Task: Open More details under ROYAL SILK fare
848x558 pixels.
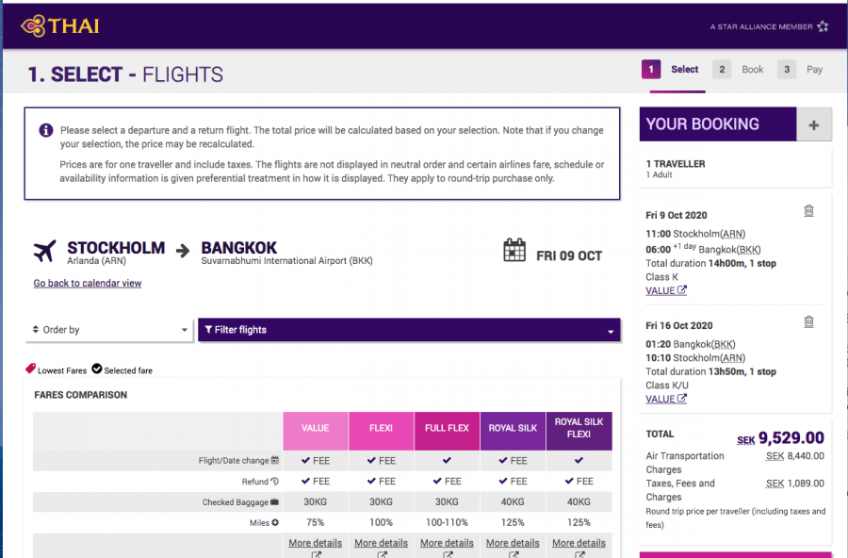Action: pos(513,544)
